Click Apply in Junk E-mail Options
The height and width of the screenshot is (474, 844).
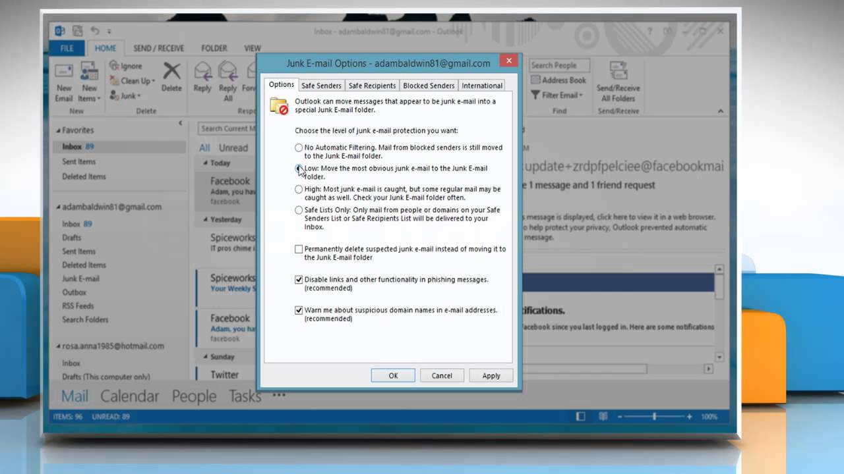491,375
